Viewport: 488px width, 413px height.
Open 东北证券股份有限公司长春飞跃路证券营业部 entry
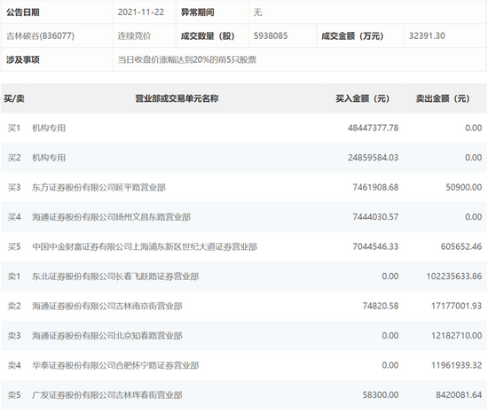tap(115, 277)
